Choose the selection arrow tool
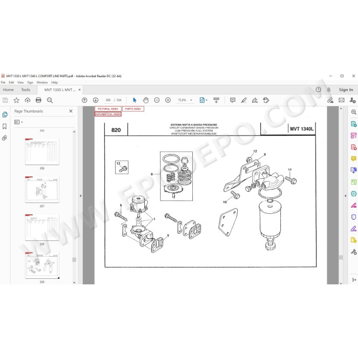The width and height of the screenshot is (358, 358). pyautogui.click(x=135, y=100)
